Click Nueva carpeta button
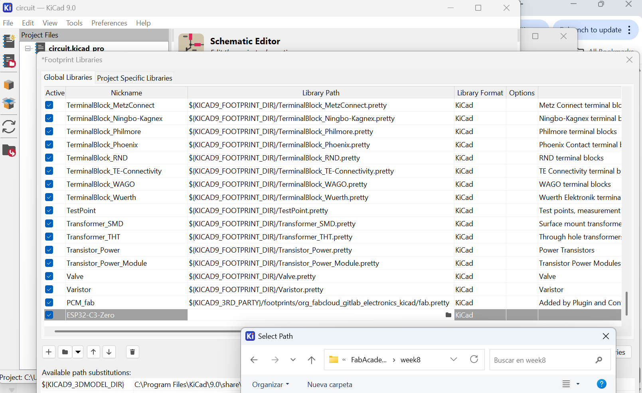 coord(330,385)
